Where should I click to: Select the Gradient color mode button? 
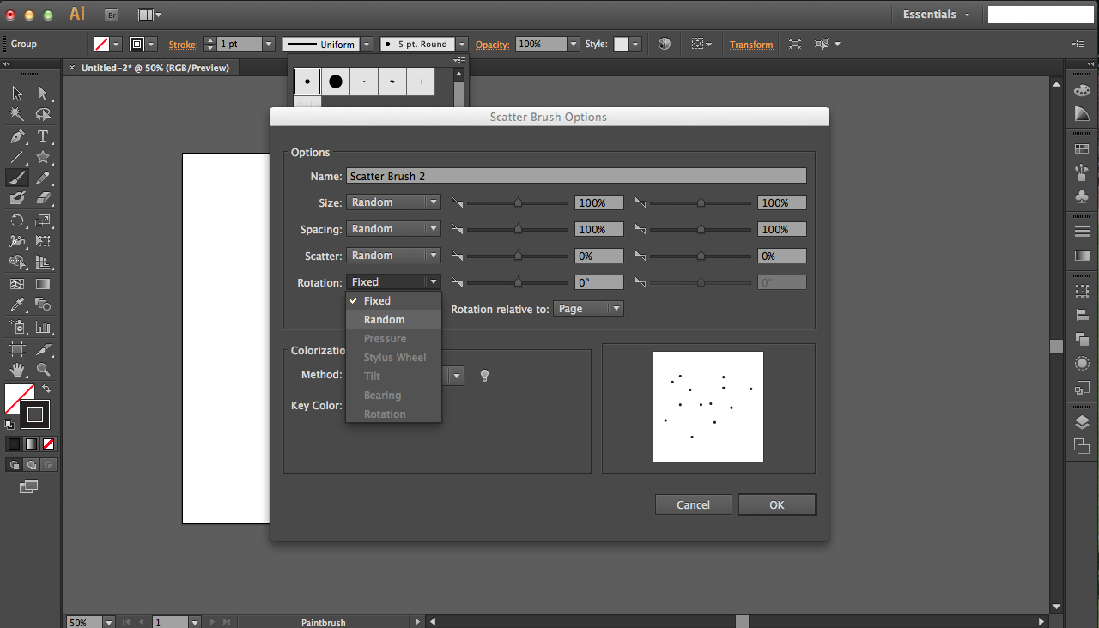click(32, 444)
